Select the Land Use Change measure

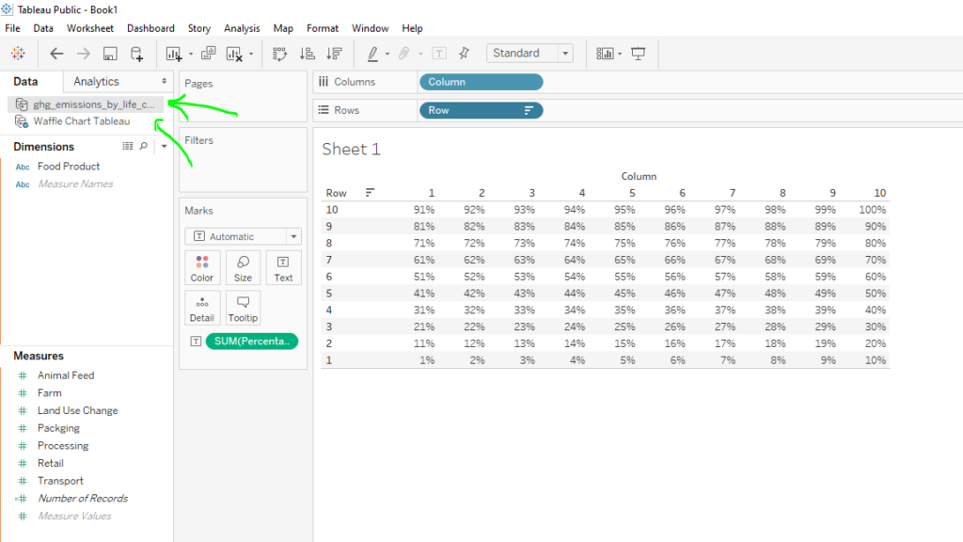coord(77,410)
